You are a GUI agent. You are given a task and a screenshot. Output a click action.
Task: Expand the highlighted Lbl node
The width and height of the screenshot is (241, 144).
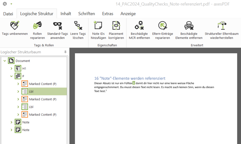click(x=18, y=92)
